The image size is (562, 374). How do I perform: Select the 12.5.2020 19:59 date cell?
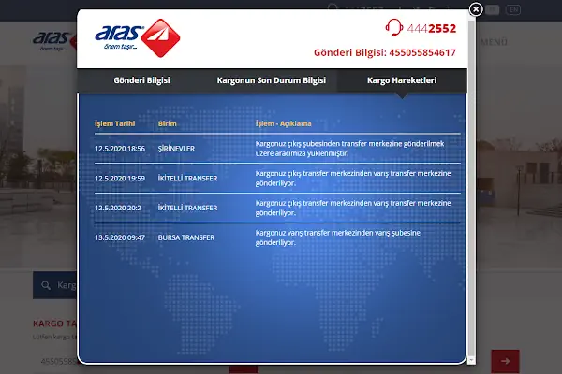120,179
